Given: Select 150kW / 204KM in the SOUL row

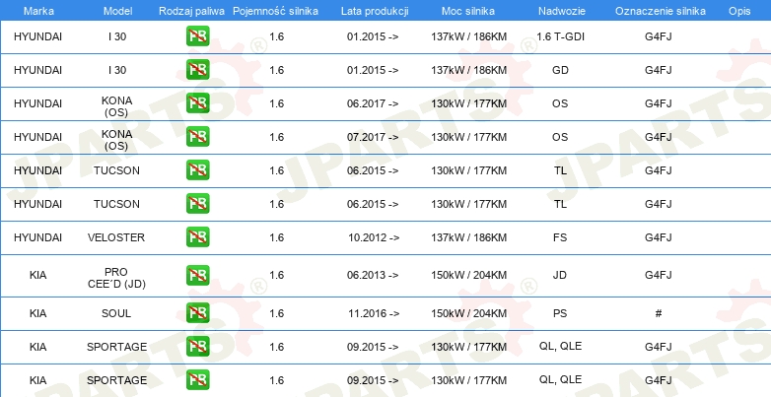Looking at the screenshot, I should click(468, 313).
